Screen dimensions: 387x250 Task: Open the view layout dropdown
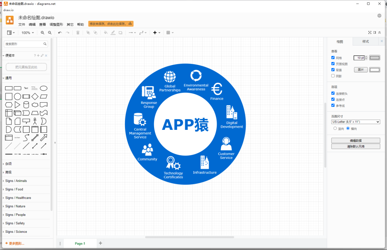point(11,33)
